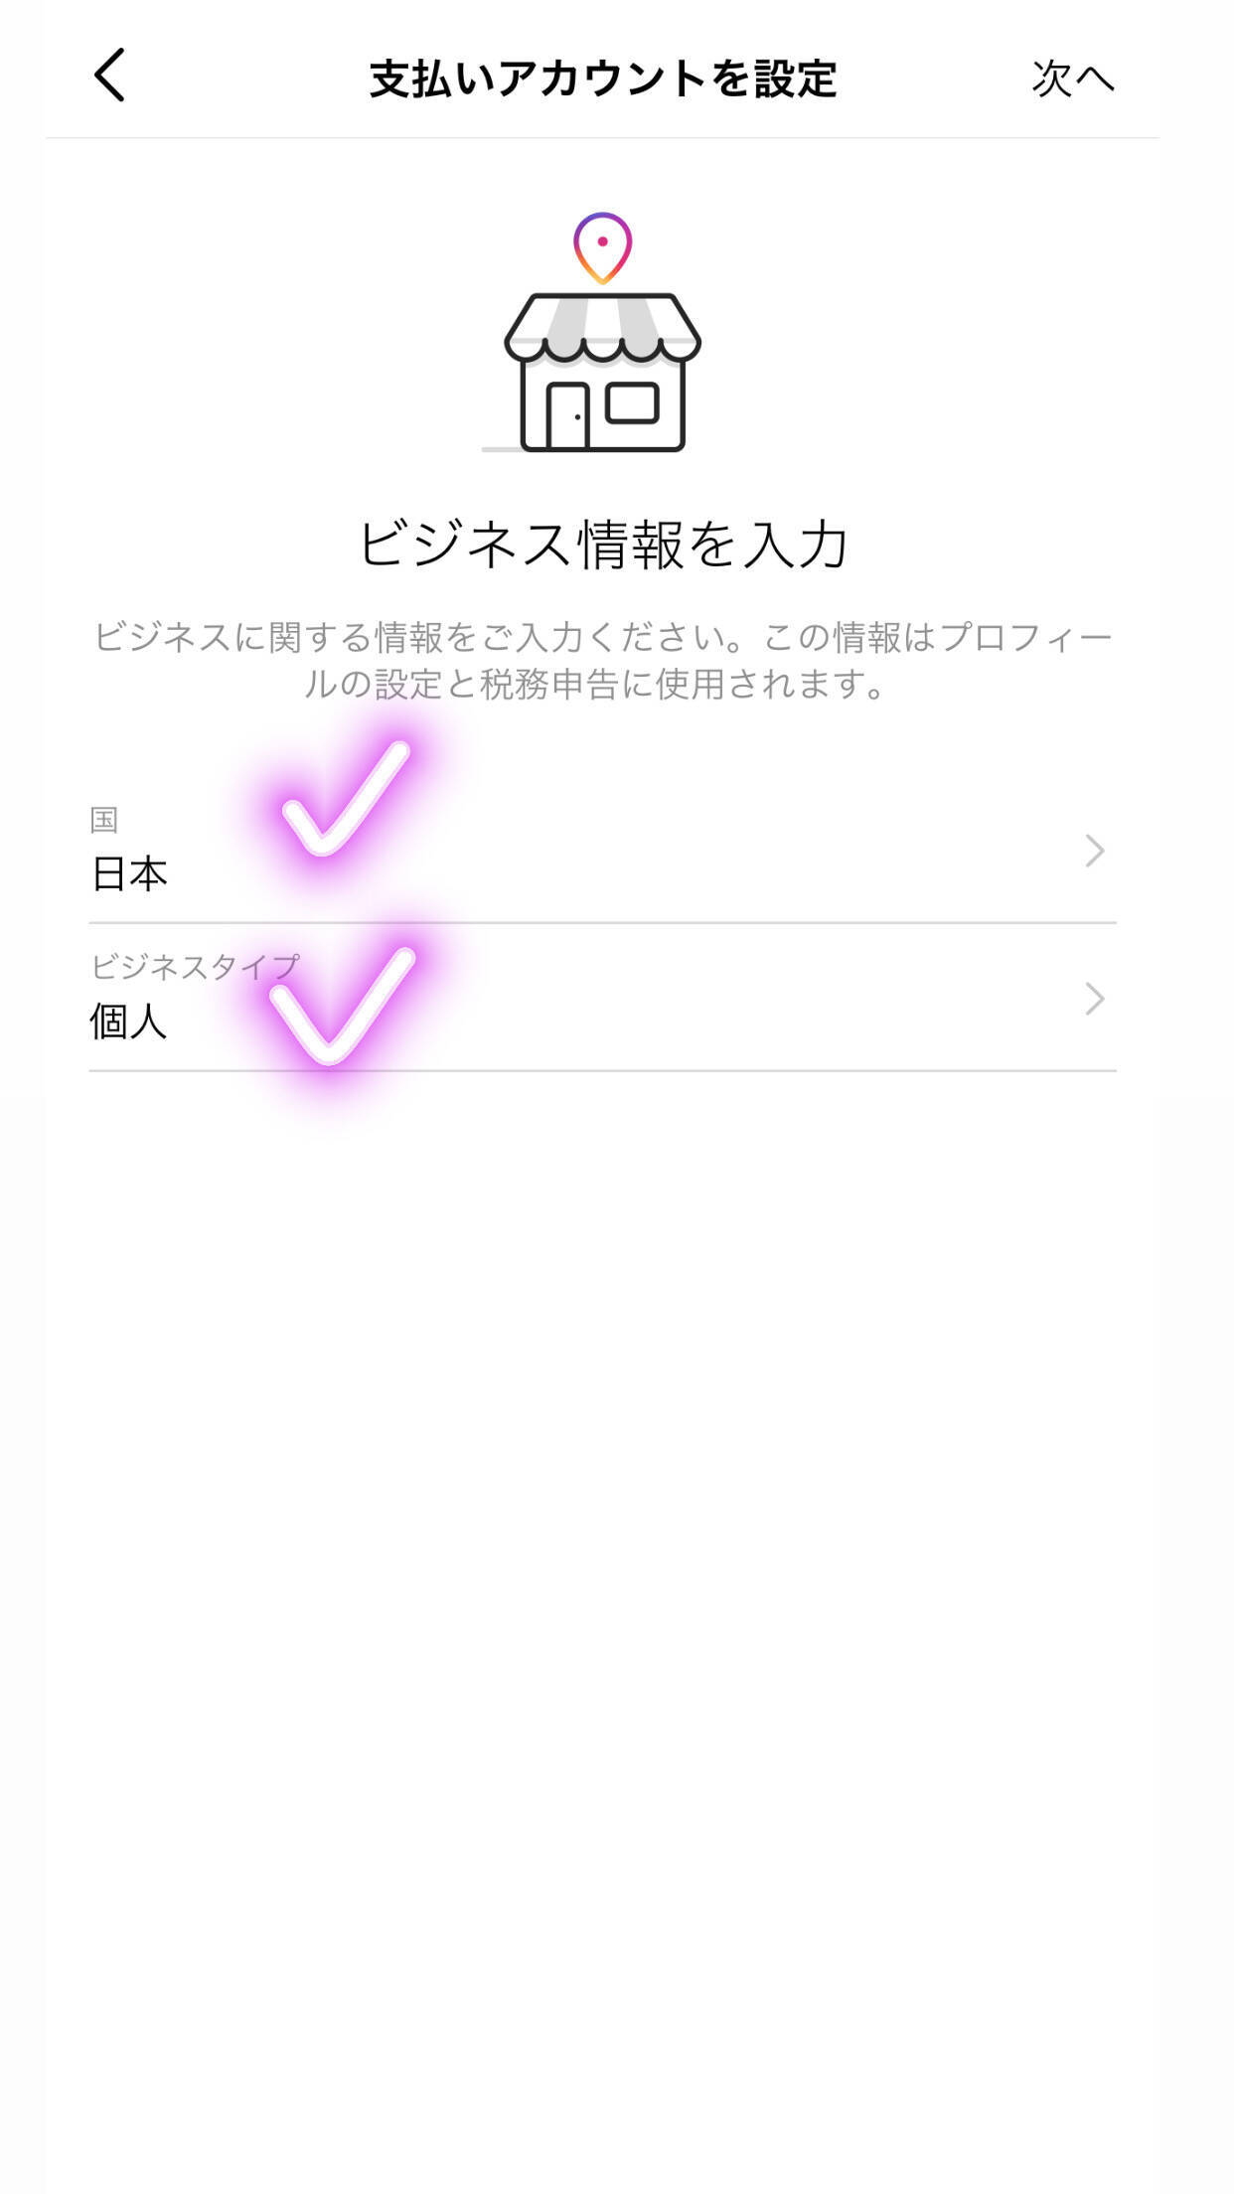Click the ビジネス情報を入力 heading
Image resolution: width=1234 pixels, height=2194 pixels.
pos(602,545)
